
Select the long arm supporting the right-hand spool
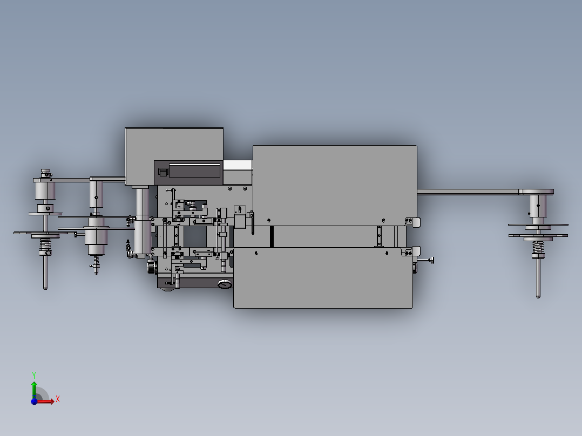(x=485, y=192)
